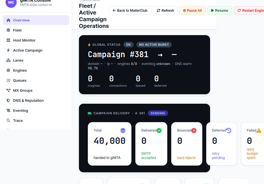Click the msg/sec label
Image resolution: width=264 pixels, height=184 pixels.
94,86
